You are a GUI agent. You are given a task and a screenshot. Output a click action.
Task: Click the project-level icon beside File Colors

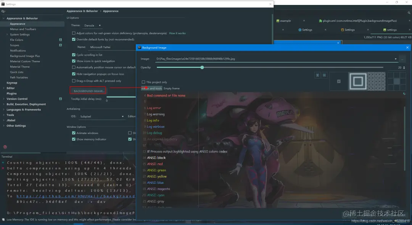60,40
